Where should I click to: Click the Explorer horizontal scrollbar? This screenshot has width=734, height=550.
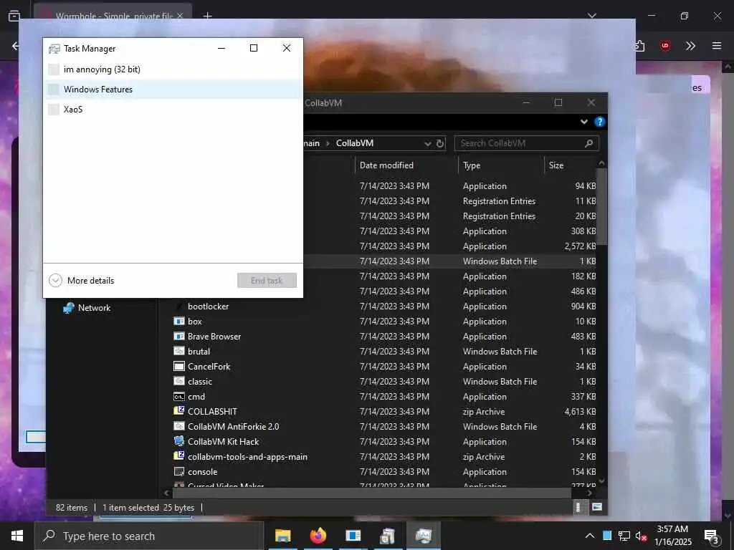372,493
